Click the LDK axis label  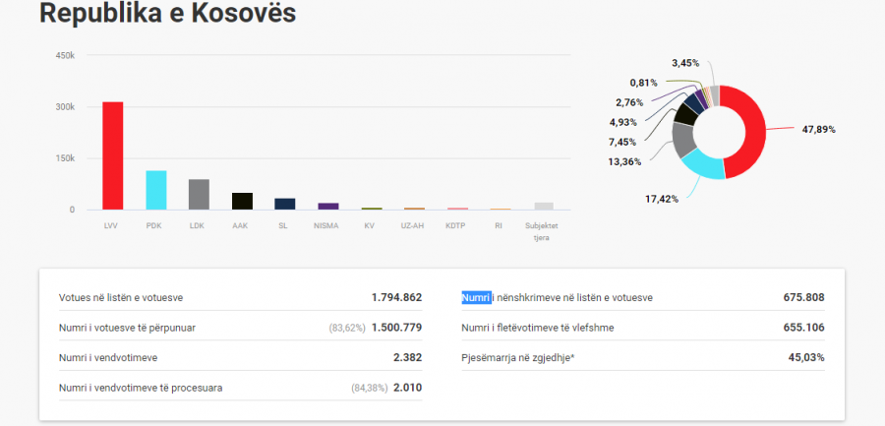tap(199, 226)
